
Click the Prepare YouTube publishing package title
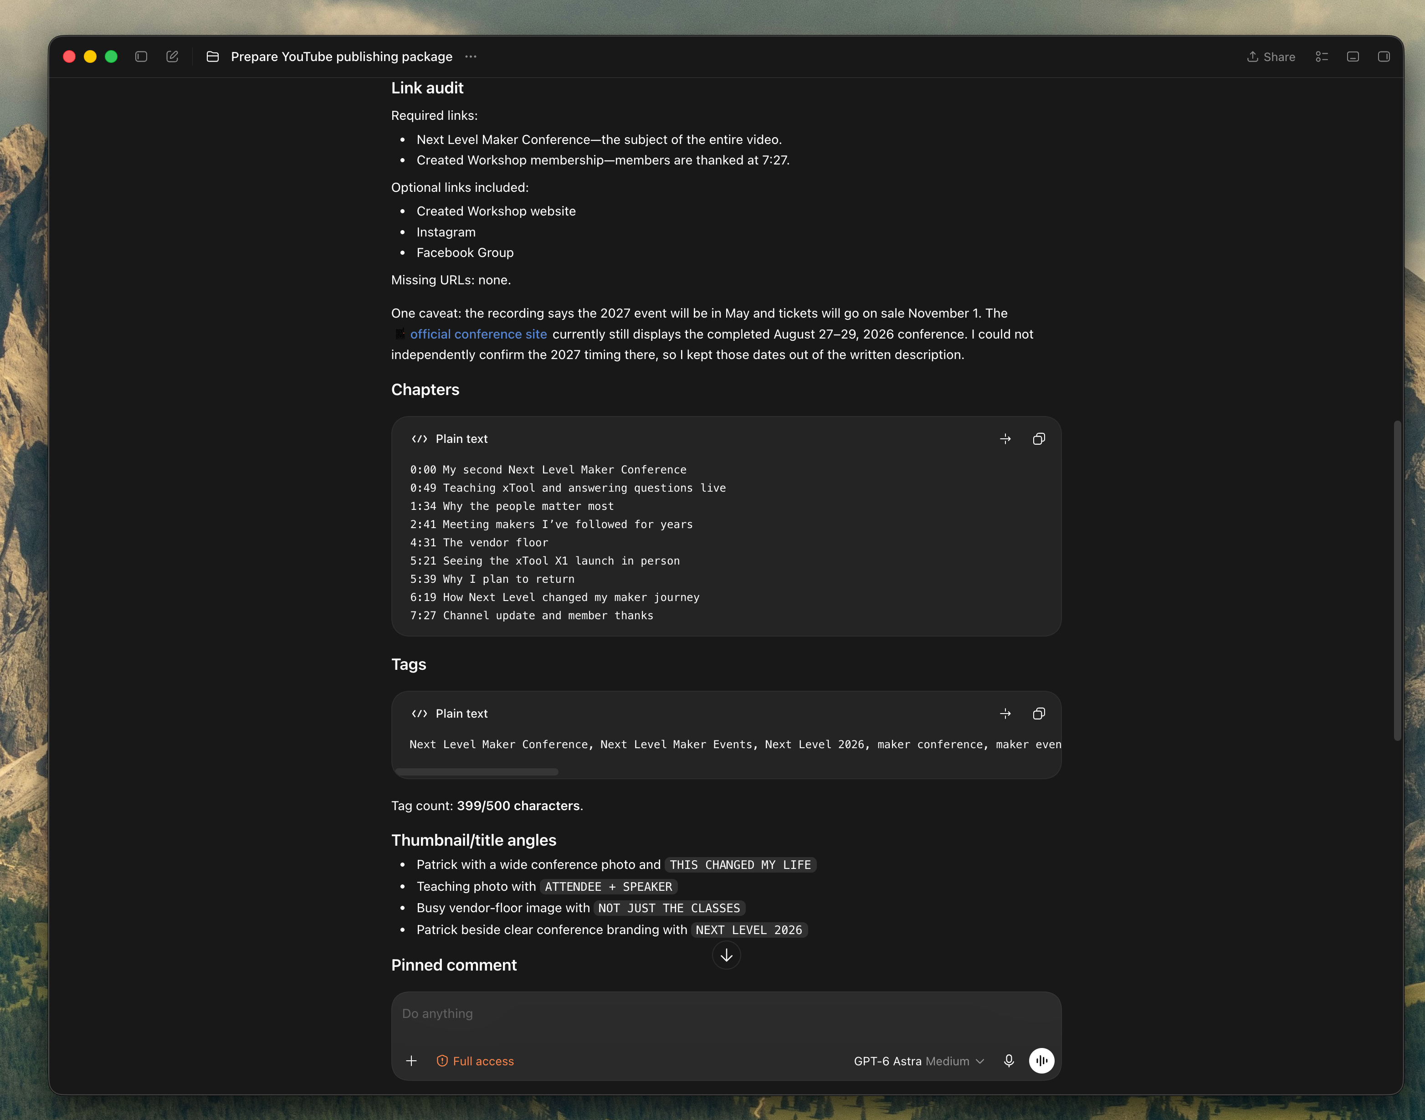pos(342,57)
